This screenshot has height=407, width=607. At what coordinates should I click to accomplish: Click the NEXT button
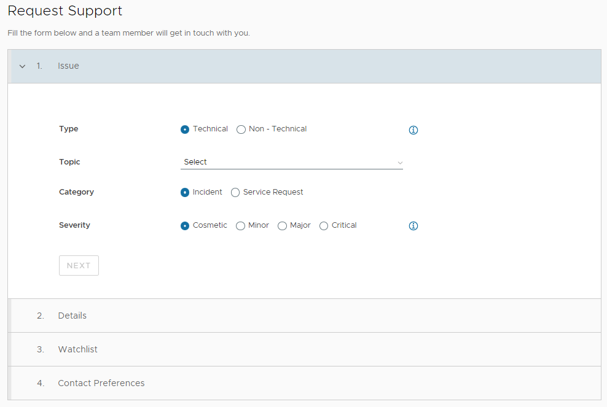[79, 265]
